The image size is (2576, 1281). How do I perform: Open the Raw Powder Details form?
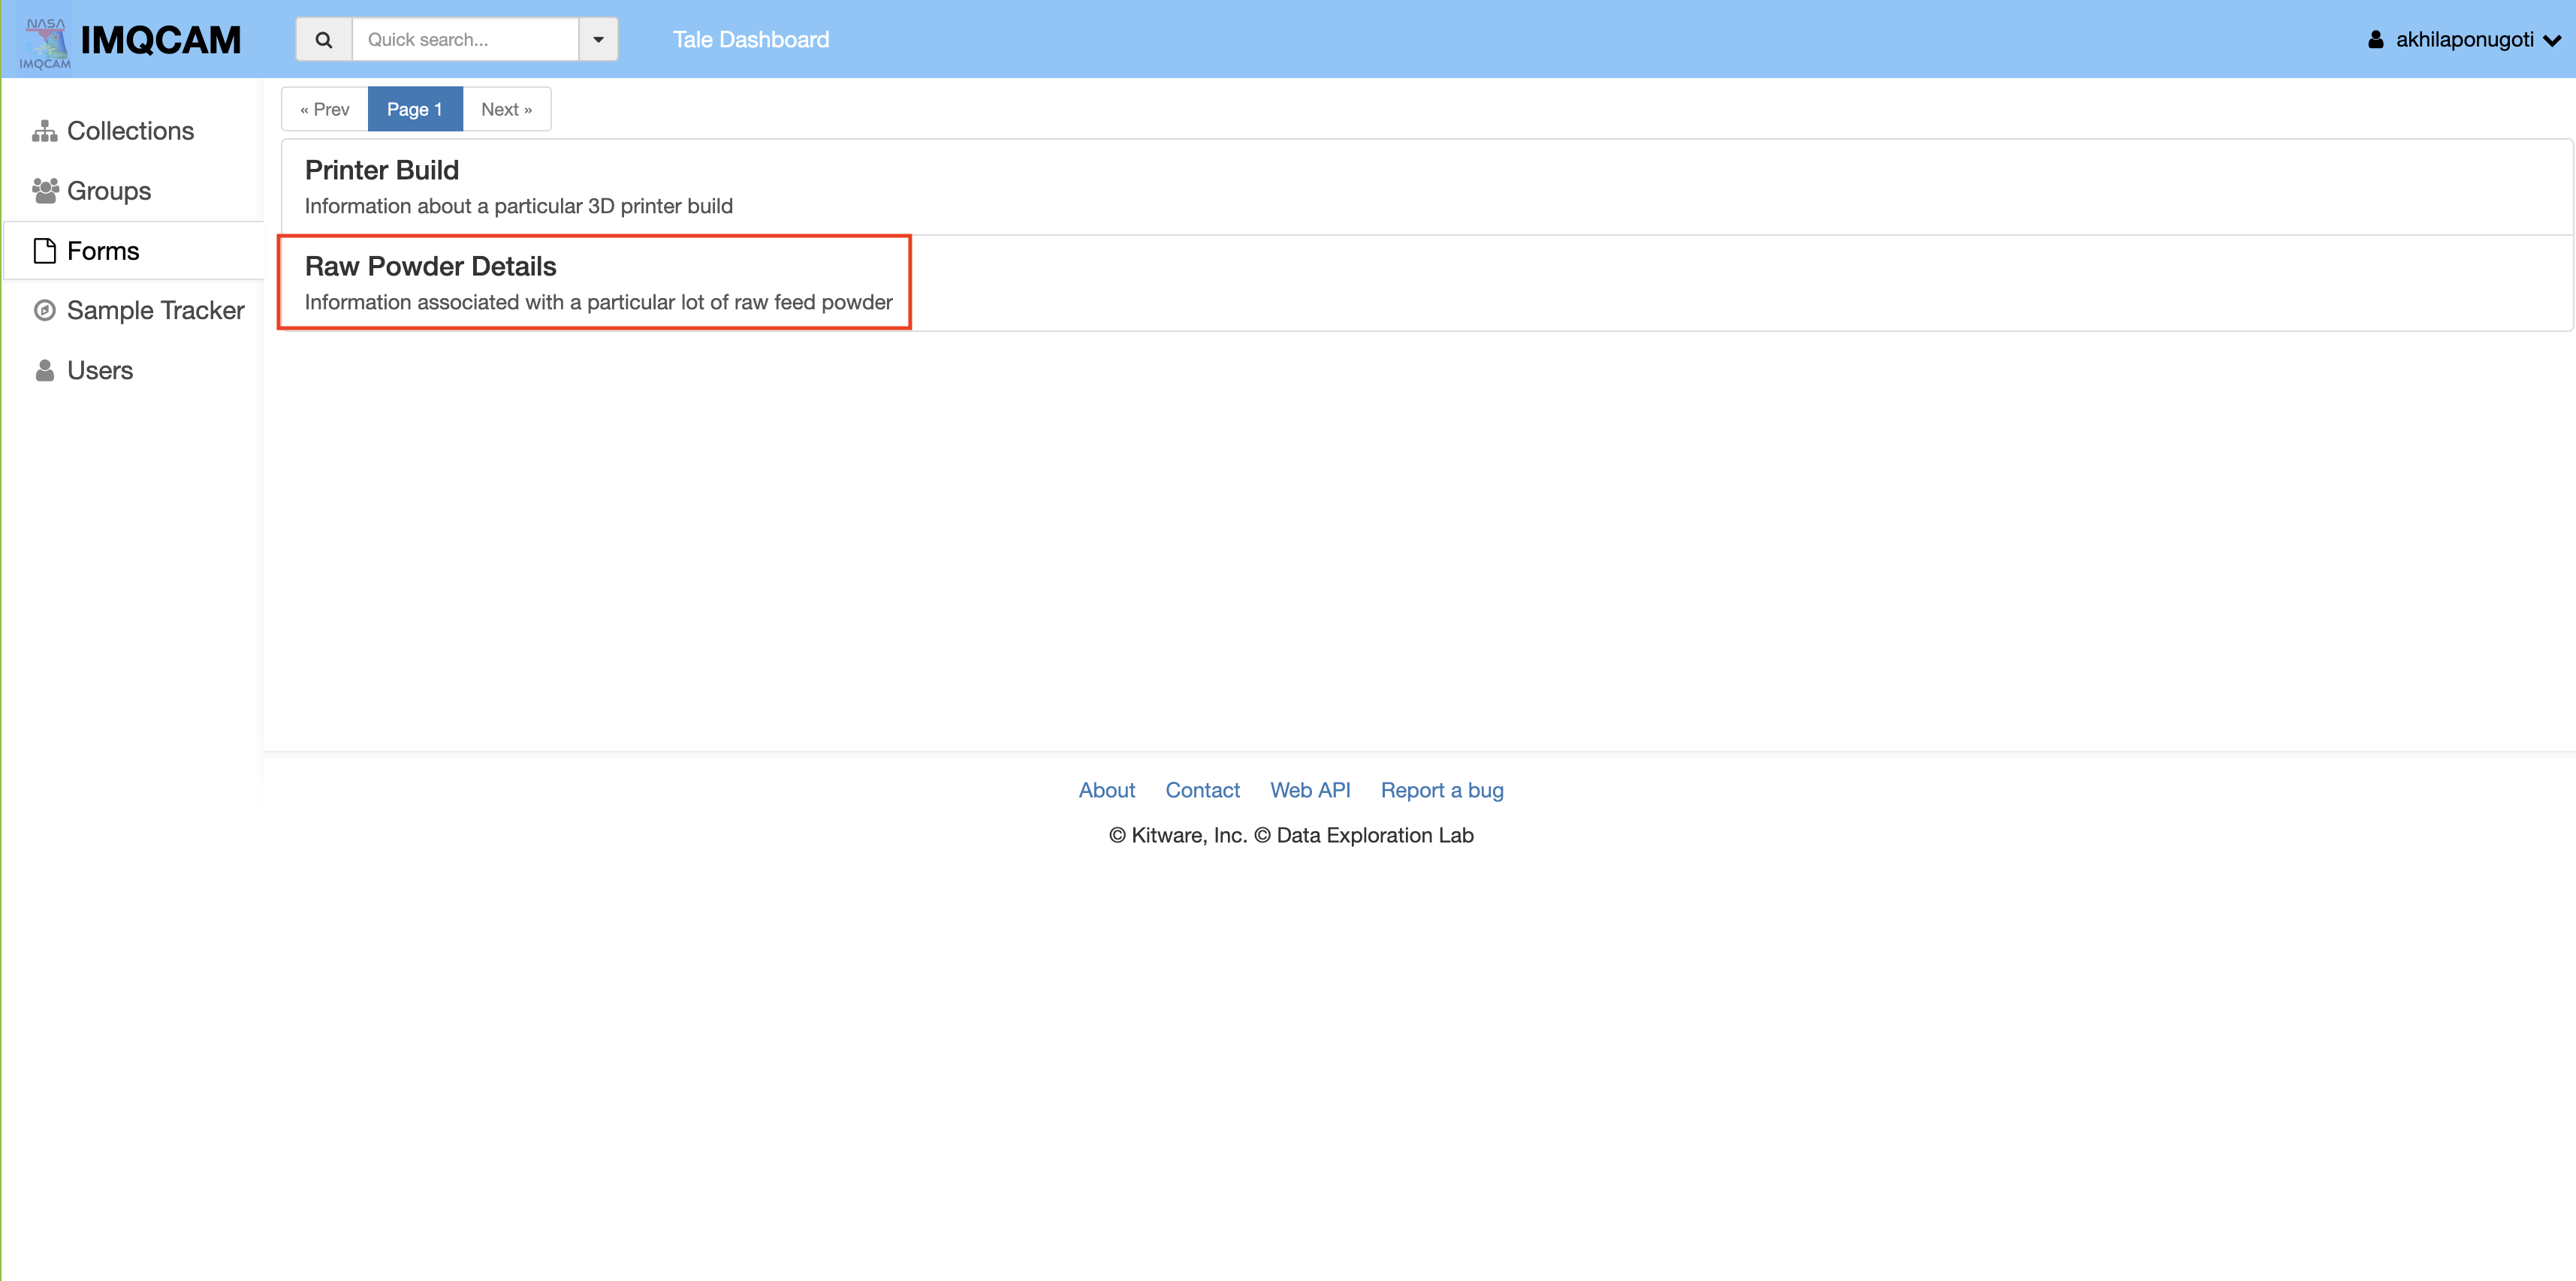1427,283
